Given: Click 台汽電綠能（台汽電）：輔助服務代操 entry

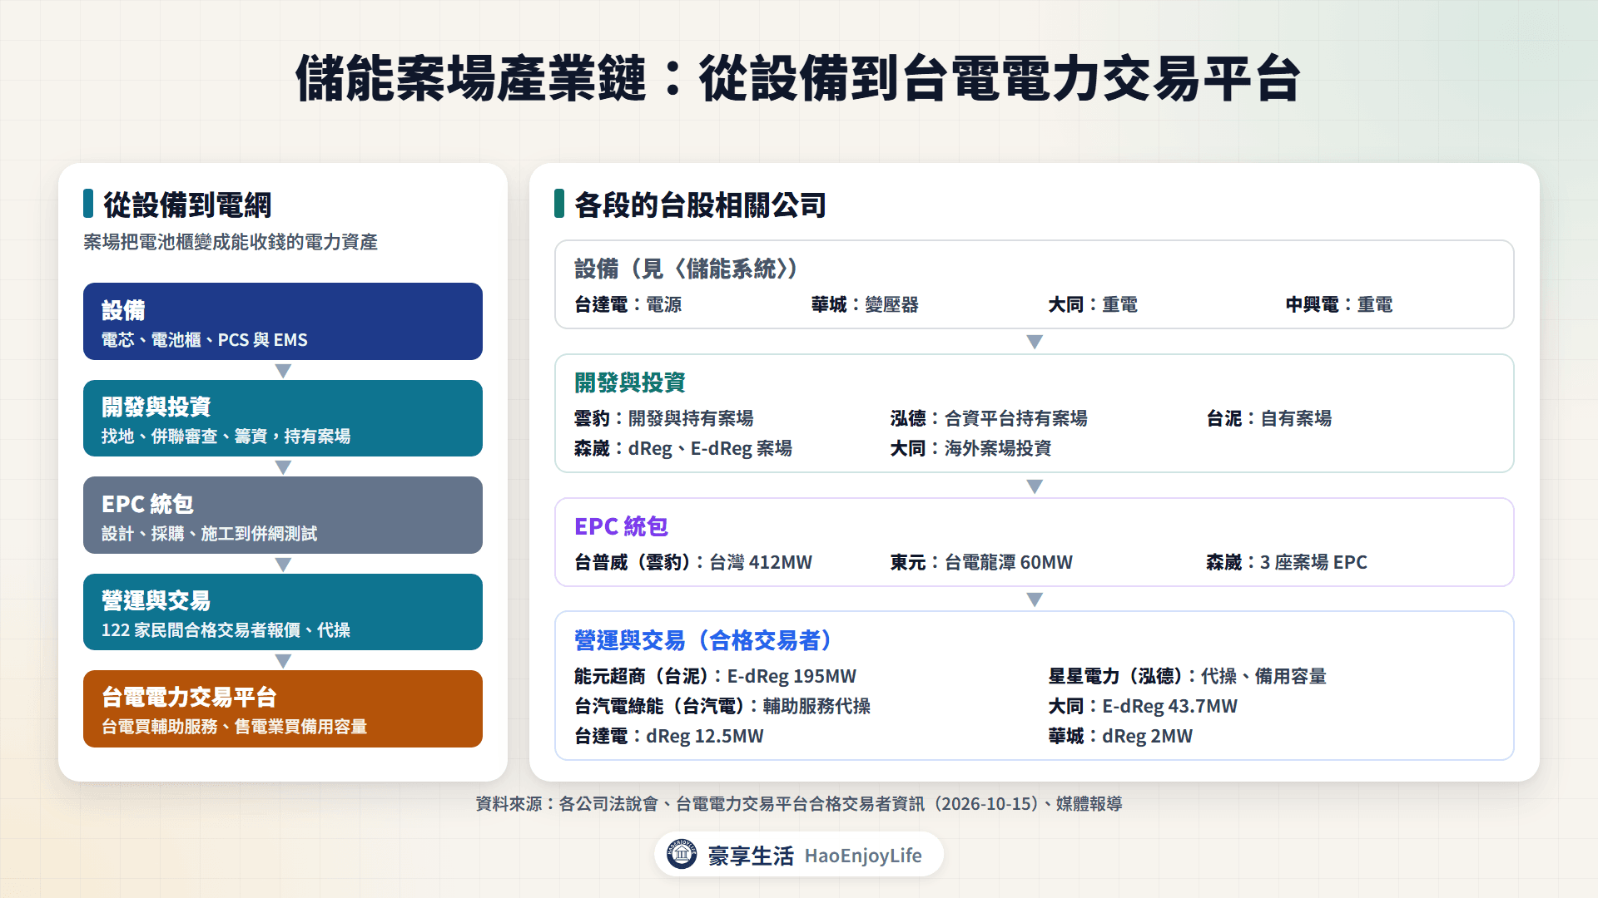Looking at the screenshot, I should pos(722,706).
